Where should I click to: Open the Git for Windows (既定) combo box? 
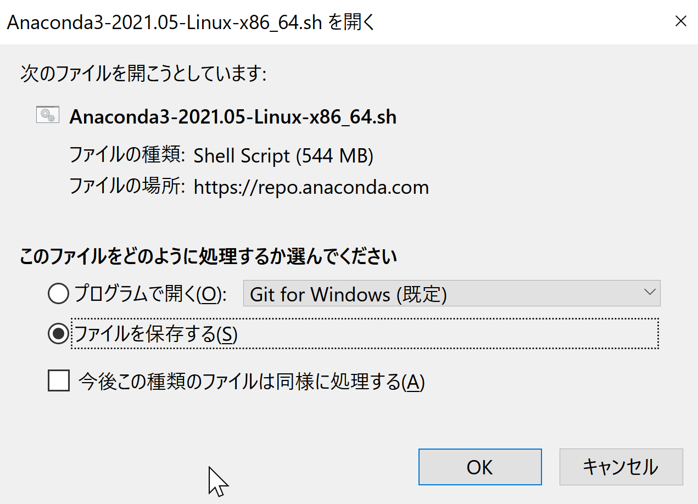(451, 293)
